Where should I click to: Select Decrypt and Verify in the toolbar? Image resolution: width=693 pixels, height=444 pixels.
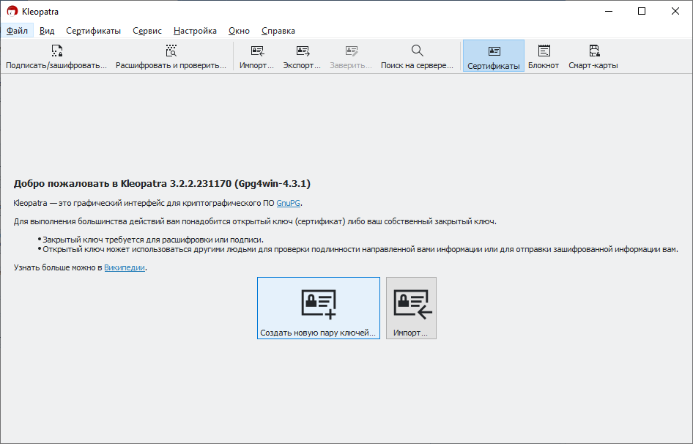171,56
